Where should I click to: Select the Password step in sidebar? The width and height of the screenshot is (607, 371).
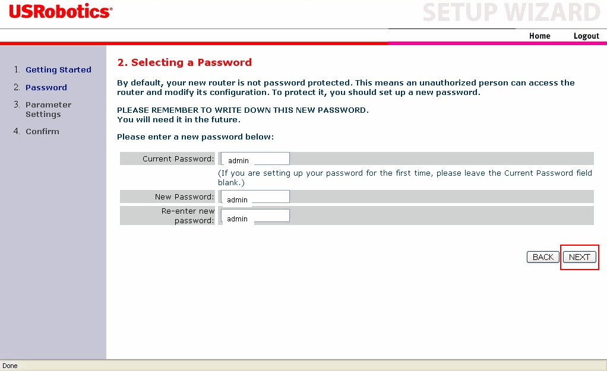(x=46, y=87)
